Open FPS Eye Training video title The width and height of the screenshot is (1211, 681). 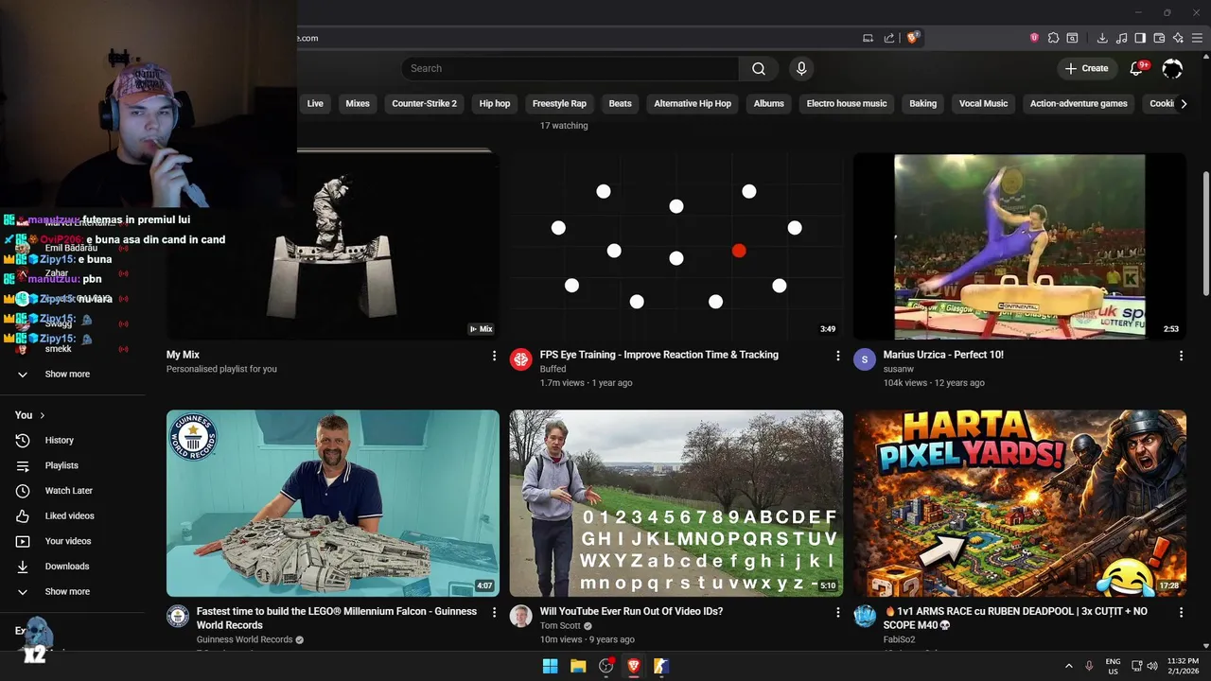[x=659, y=355]
